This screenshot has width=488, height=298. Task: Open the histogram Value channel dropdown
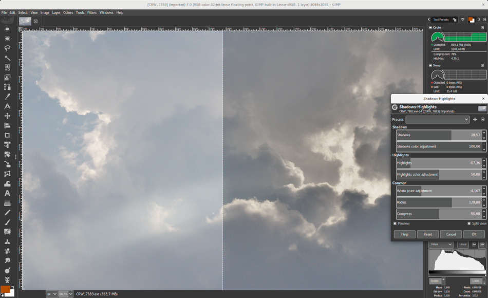(441, 245)
